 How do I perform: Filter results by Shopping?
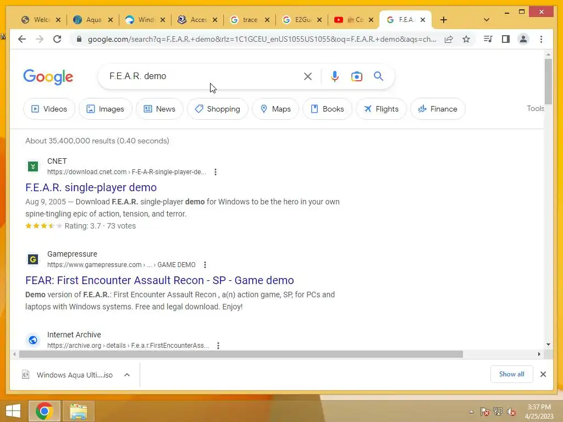click(218, 109)
